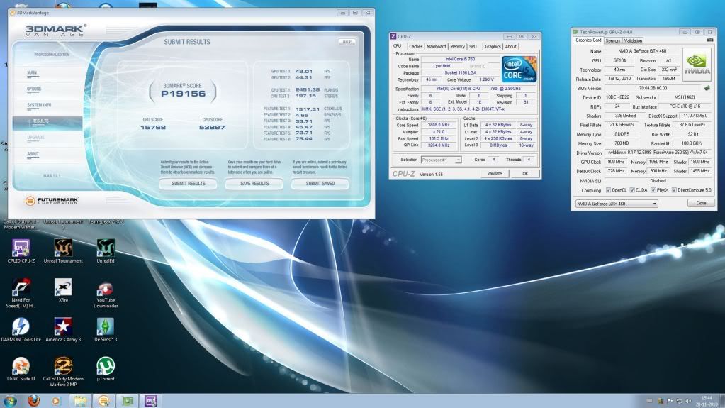725x408 pixels.
Task: Select the Graphics Card tab in GPU-Z
Action: [x=588, y=40]
